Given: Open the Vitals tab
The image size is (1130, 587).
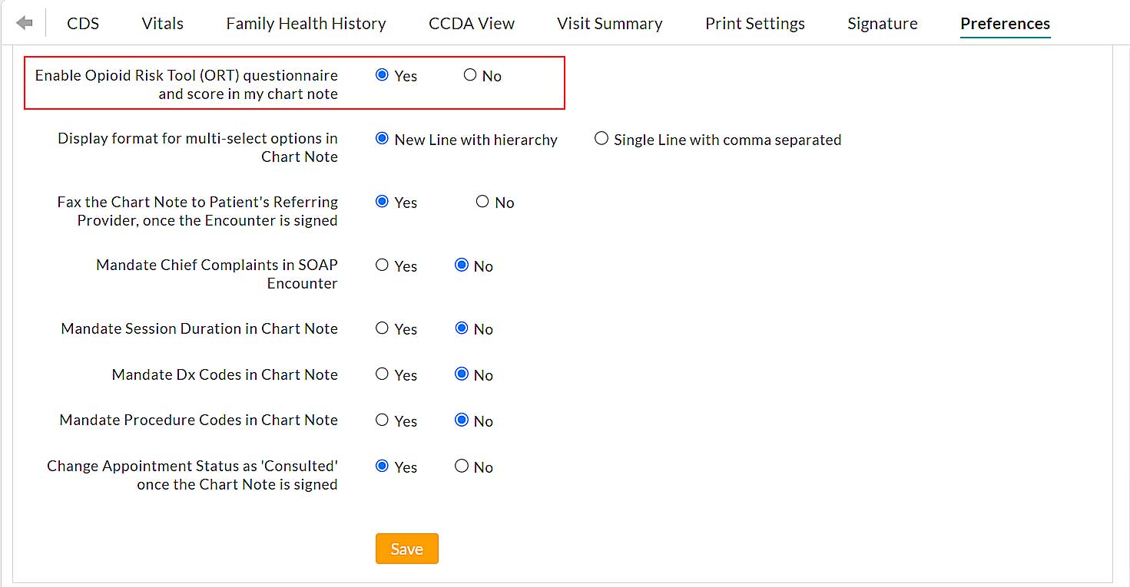Looking at the screenshot, I should (161, 23).
